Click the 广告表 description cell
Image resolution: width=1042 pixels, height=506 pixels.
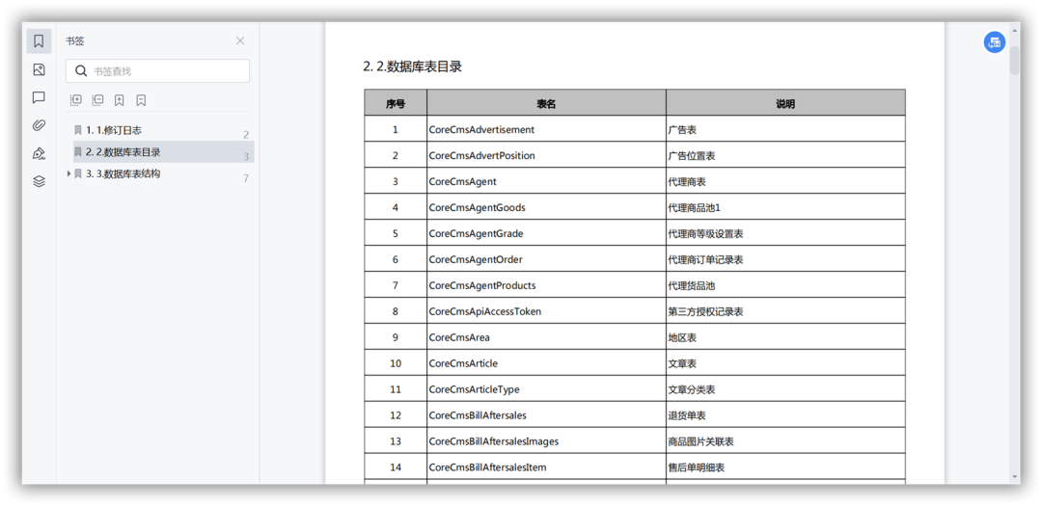tap(785, 129)
